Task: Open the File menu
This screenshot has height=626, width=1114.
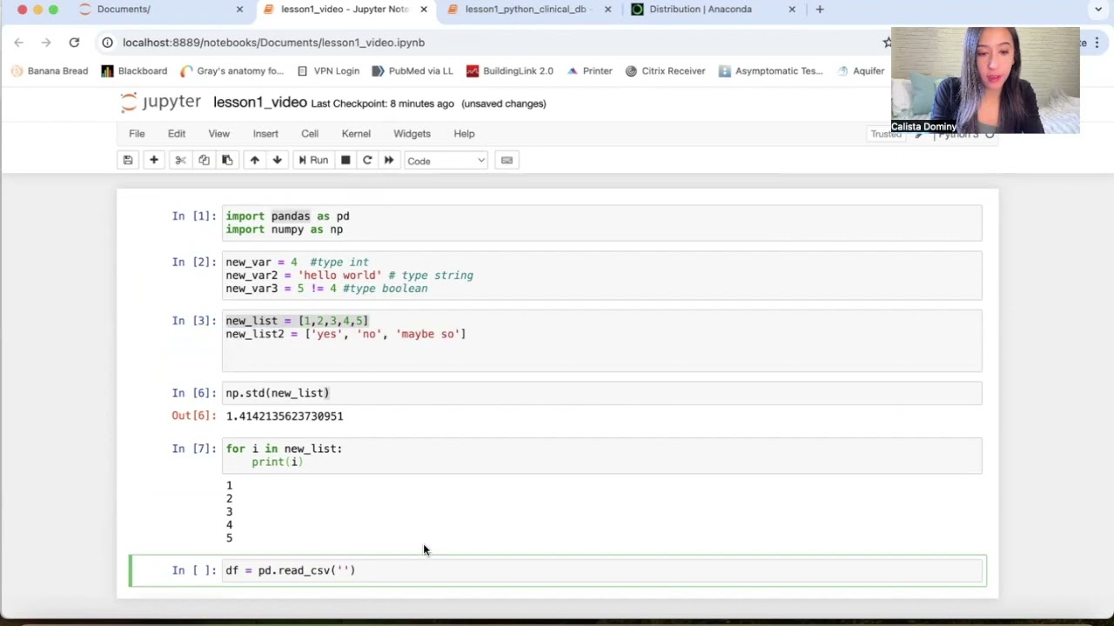Action: (x=137, y=134)
